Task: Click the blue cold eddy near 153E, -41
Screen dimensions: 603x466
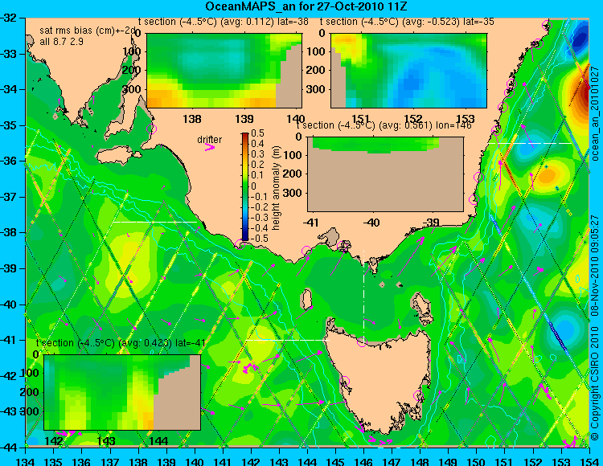Action: click(564, 329)
